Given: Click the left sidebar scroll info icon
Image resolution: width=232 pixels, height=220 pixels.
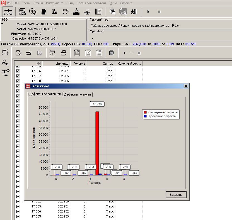Looking at the screenshot, I should click(x=5, y=52).
